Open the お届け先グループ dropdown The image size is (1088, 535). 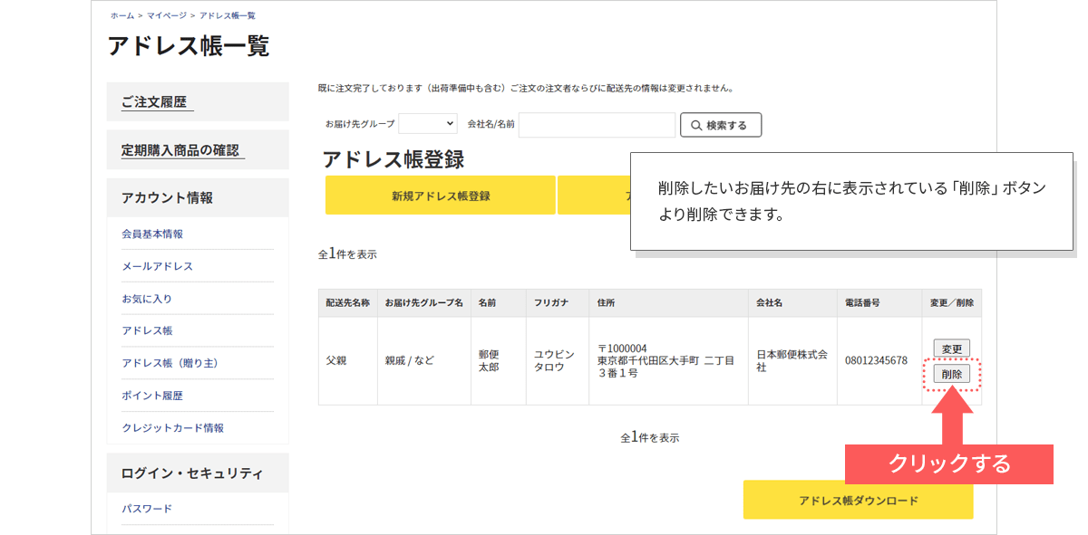coord(428,124)
